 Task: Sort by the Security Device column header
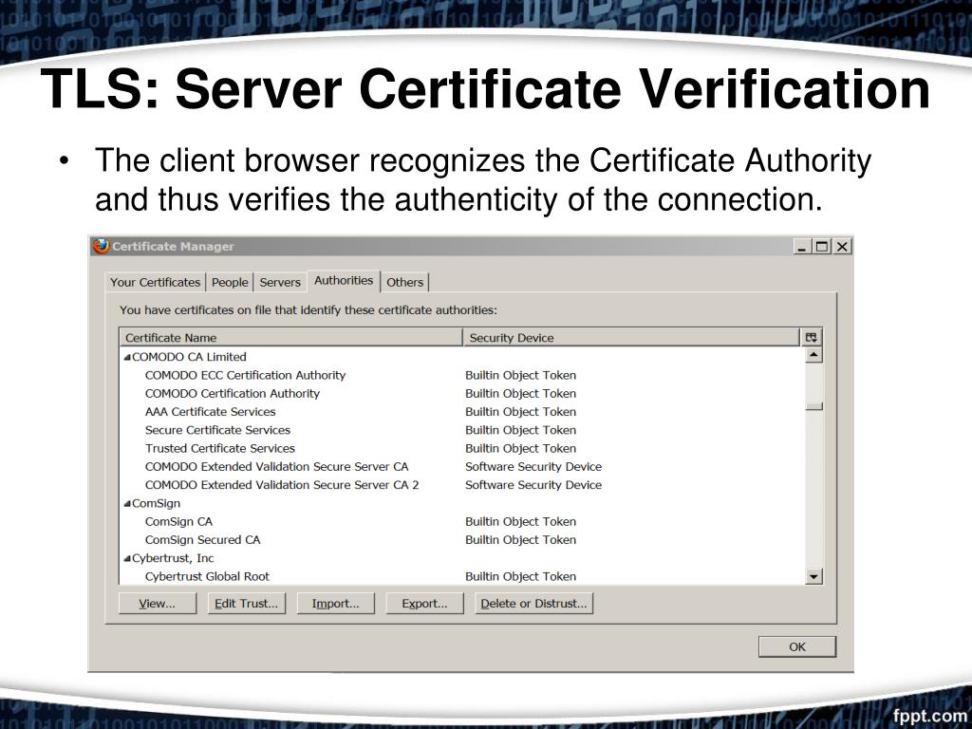[631, 337]
